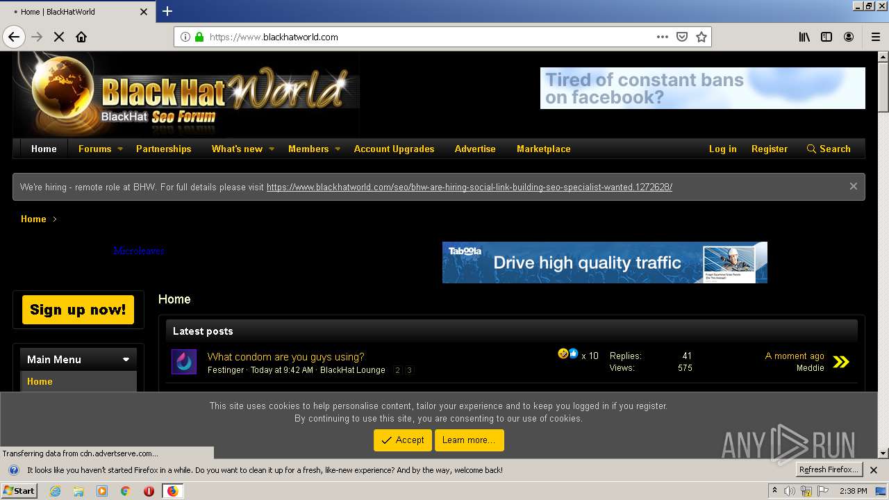The width and height of the screenshot is (889, 500).
Task: Open media player icon in taskbar
Action: point(102,491)
